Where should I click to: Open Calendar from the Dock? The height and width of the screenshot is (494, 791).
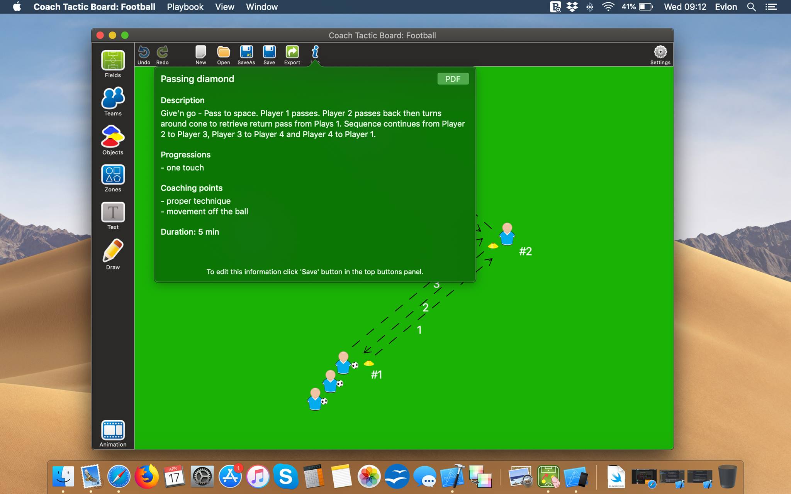(x=174, y=476)
